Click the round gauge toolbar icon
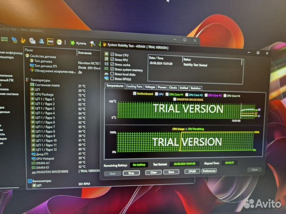 pyautogui.click(x=59, y=42)
